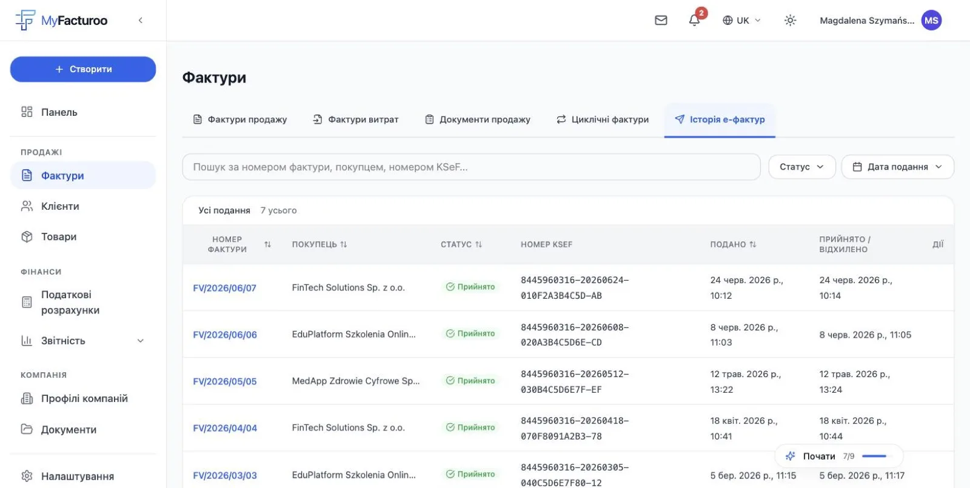The width and height of the screenshot is (970, 488).
Task: Click the Створити button
Action: click(83, 69)
